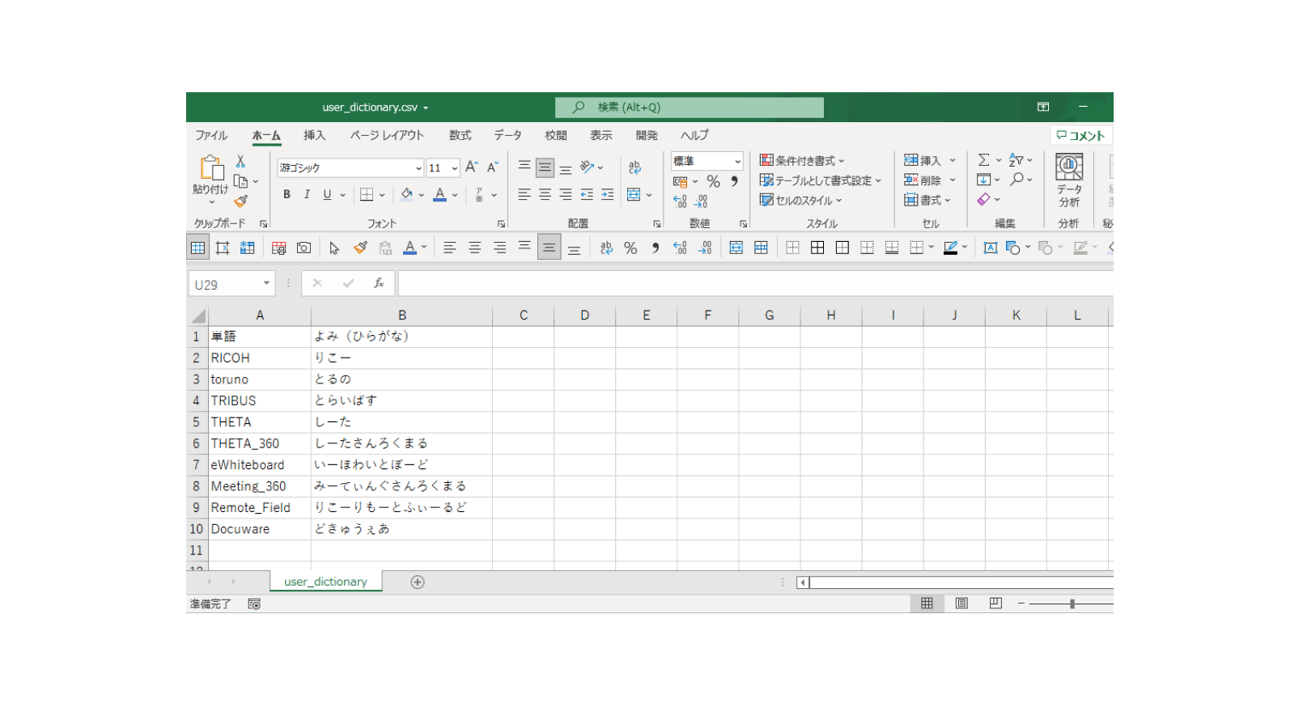
Task: Select the user_dictionary sheet tab
Action: 325,582
